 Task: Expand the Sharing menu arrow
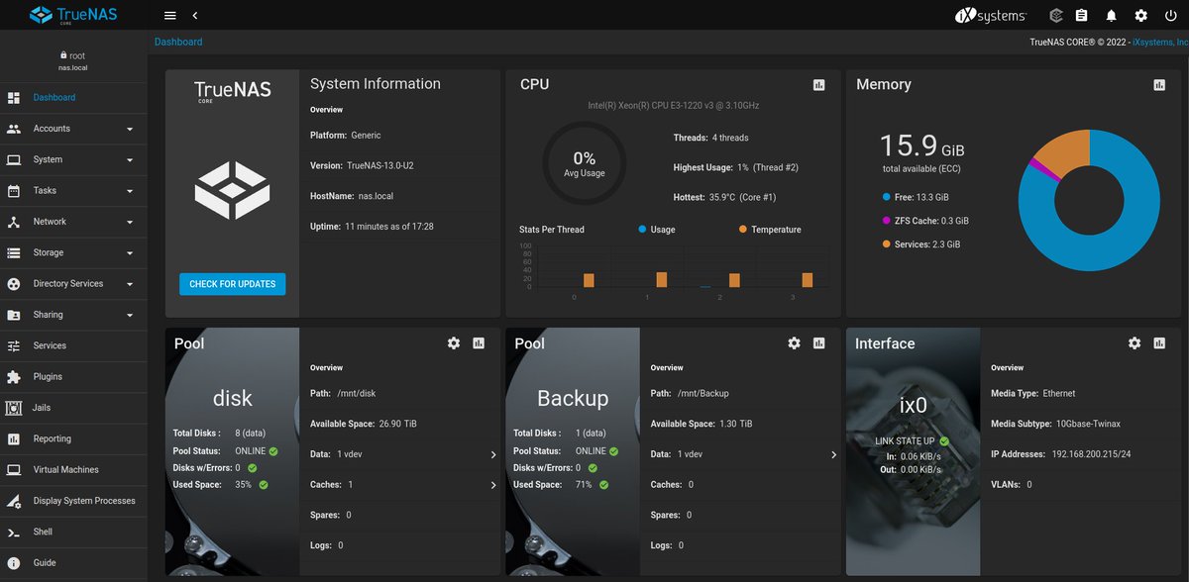(130, 315)
